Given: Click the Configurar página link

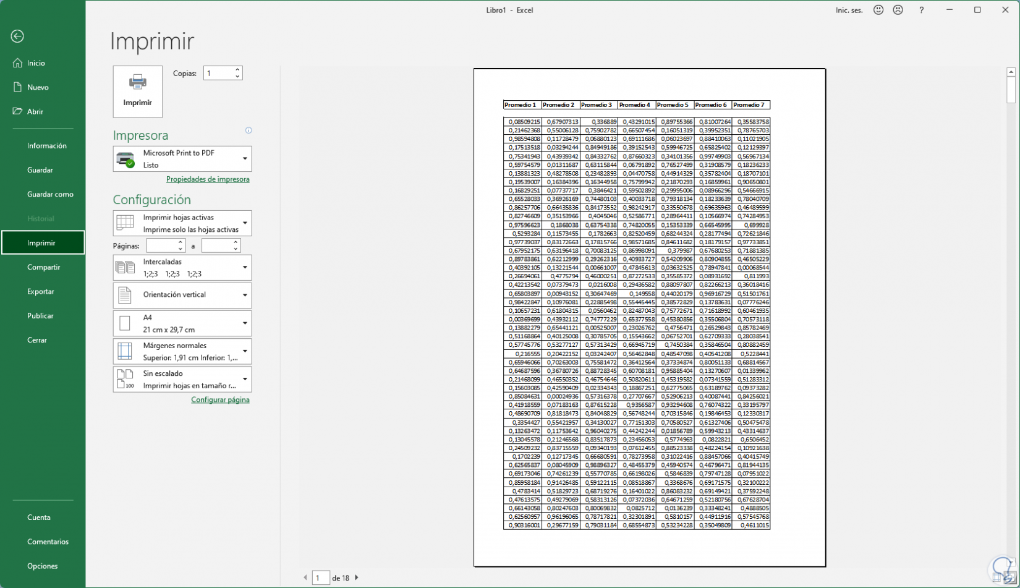Looking at the screenshot, I should point(220,400).
